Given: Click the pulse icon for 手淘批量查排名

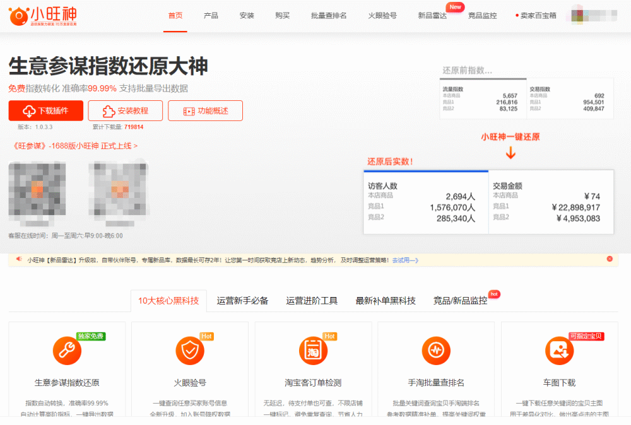Looking at the screenshot, I should pyautogui.click(x=436, y=351).
